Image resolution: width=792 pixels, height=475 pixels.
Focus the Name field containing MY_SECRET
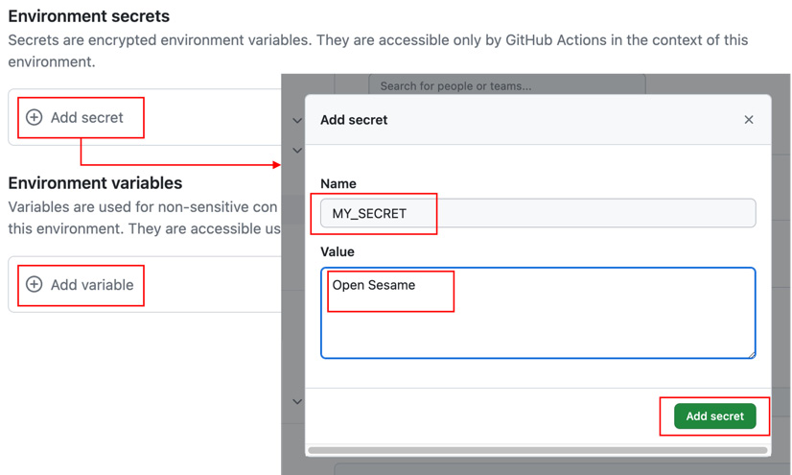point(538,213)
